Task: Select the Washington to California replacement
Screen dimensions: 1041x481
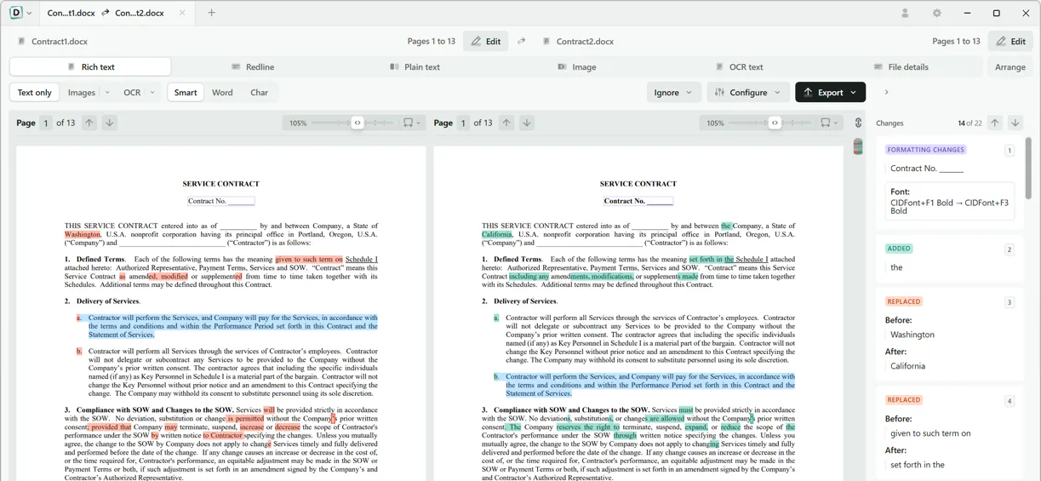Action: pyautogui.click(x=950, y=335)
